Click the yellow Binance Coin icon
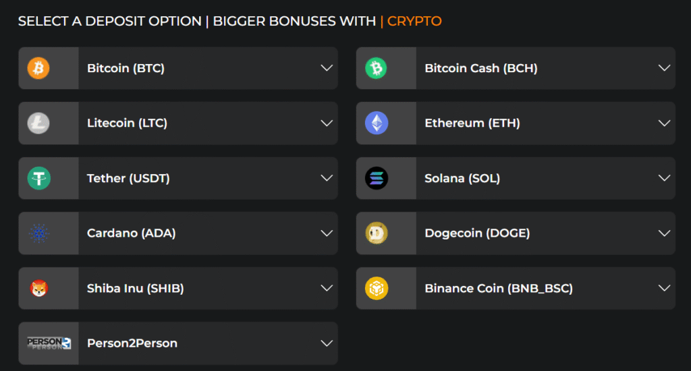The width and height of the screenshot is (691, 371). [377, 288]
